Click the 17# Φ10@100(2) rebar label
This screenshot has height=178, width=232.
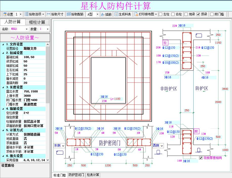[167, 62]
